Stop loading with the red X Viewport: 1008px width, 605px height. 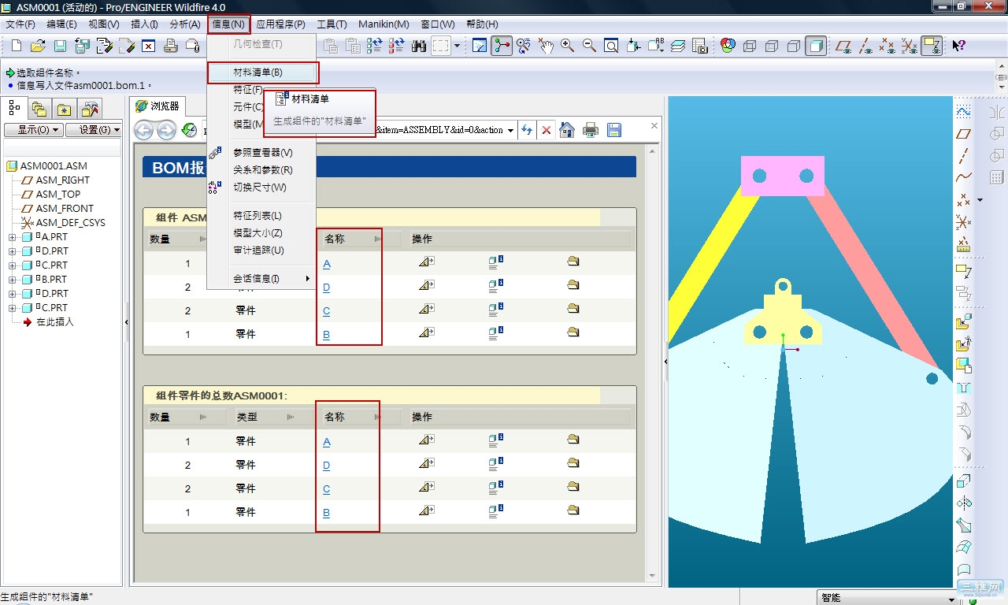click(547, 130)
